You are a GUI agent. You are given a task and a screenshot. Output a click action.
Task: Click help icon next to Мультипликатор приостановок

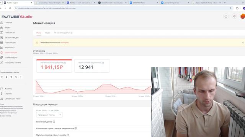click(x=68, y=135)
